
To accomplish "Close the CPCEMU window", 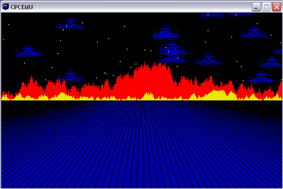I will pos(276,7).
